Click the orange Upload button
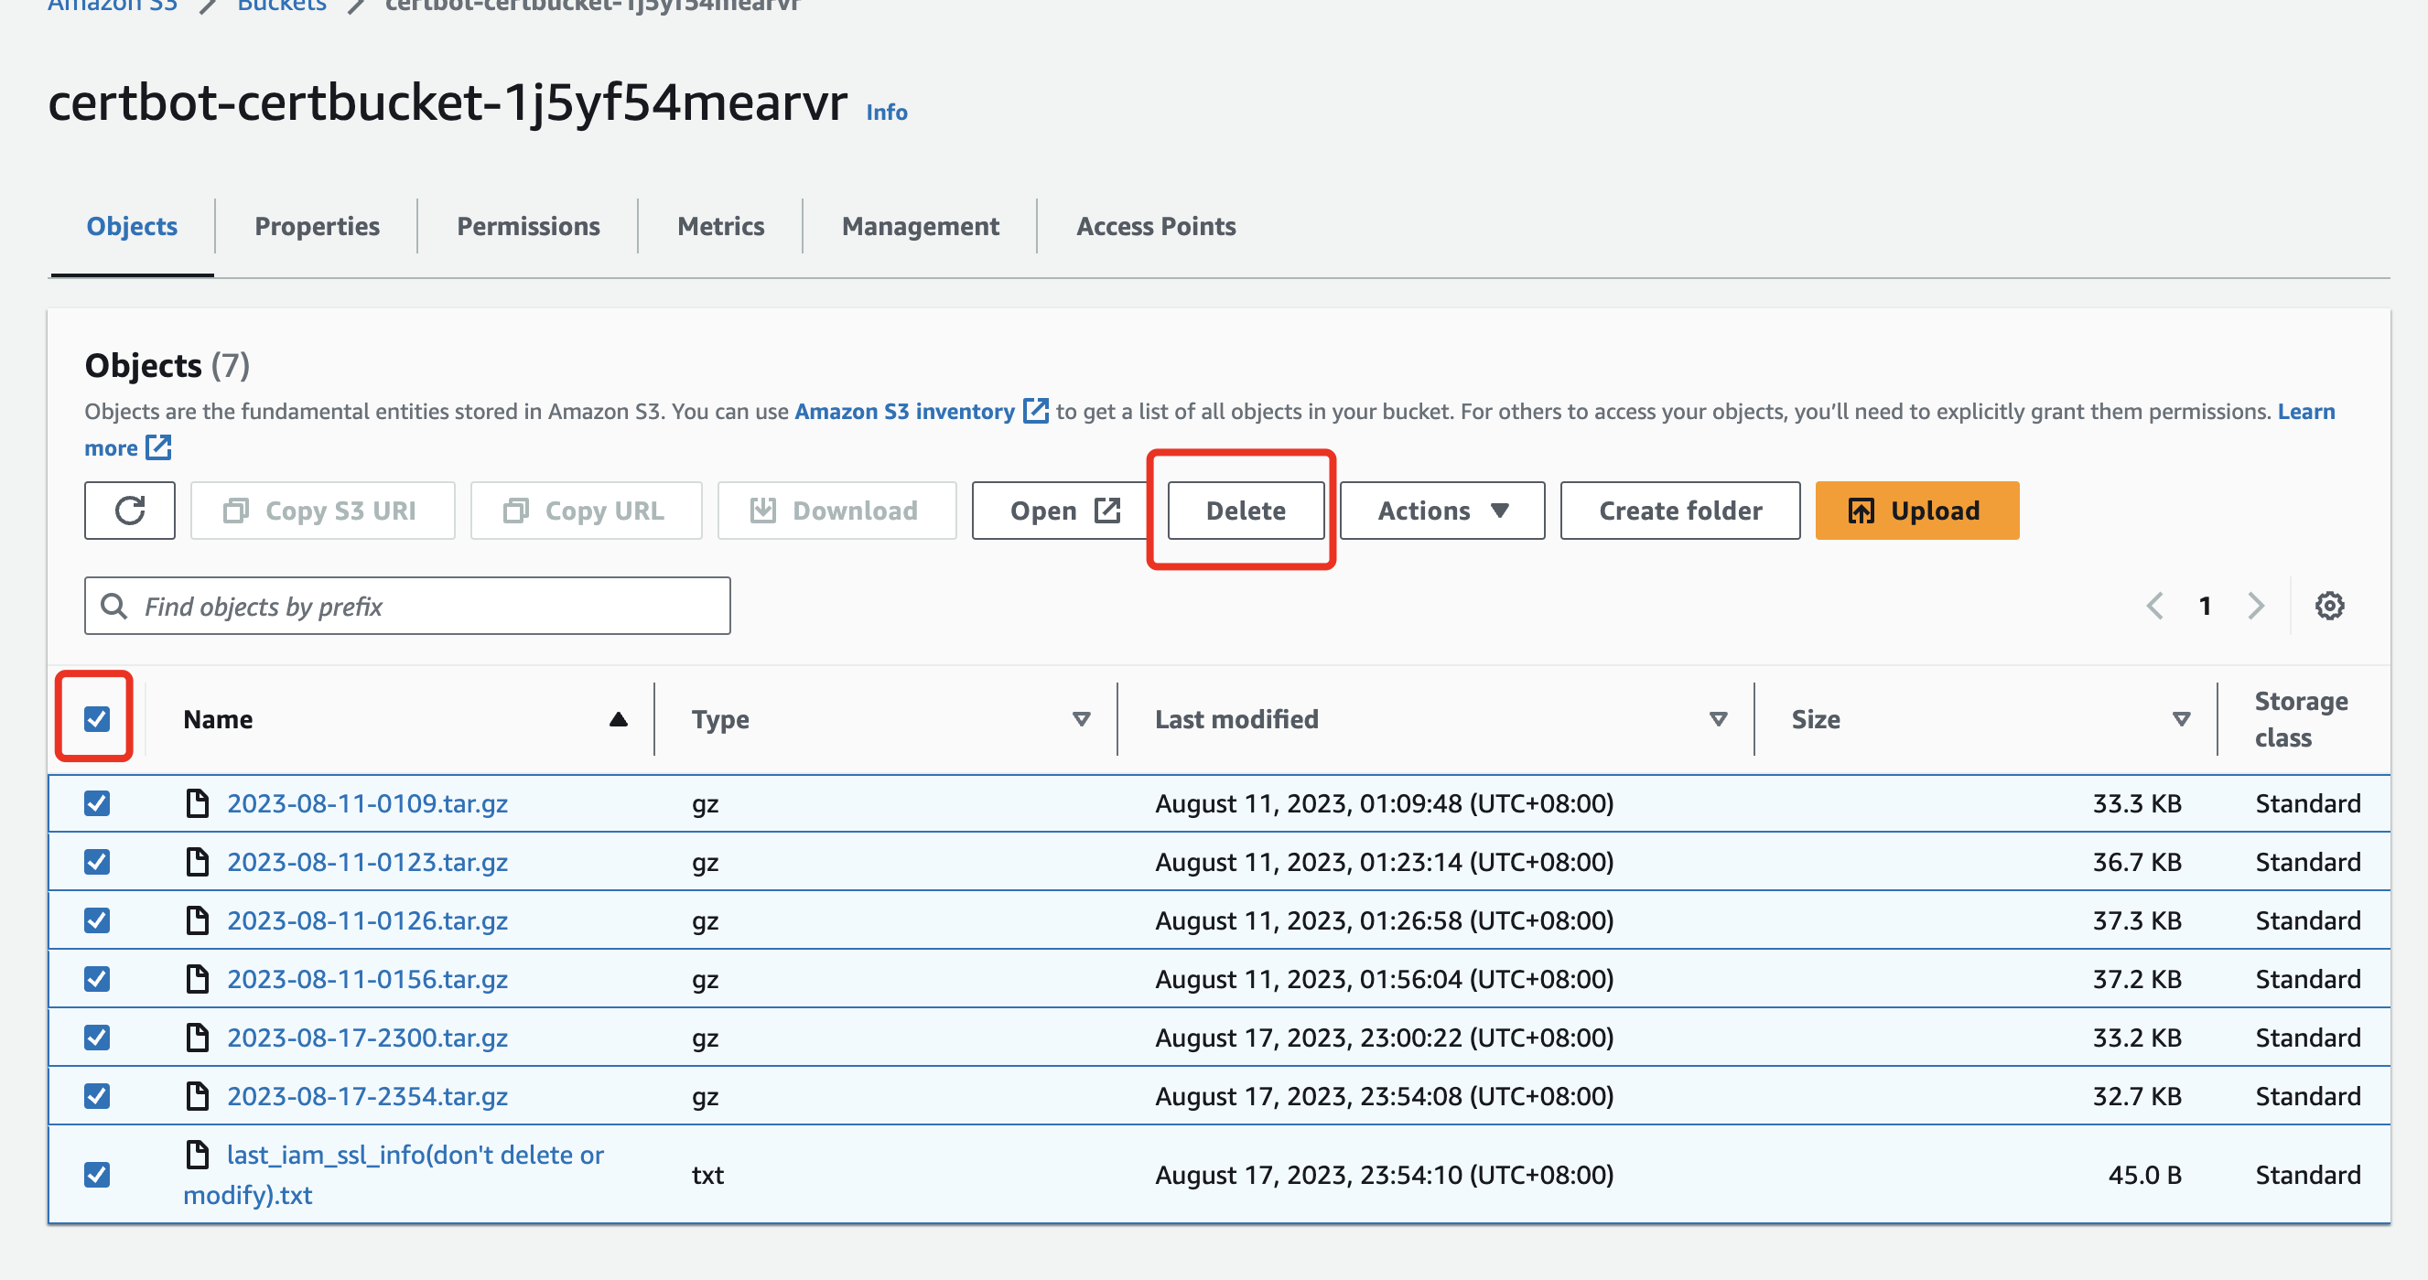This screenshot has height=1280, width=2428. coord(1917,511)
